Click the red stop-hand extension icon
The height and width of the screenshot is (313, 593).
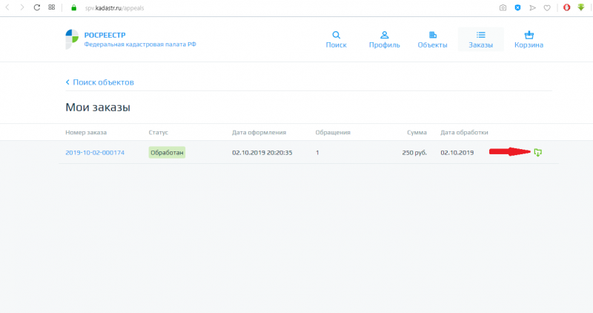click(x=566, y=7)
